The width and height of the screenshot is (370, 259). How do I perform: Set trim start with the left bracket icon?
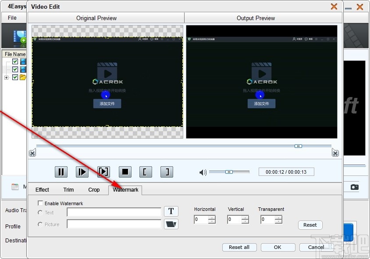[145, 171]
